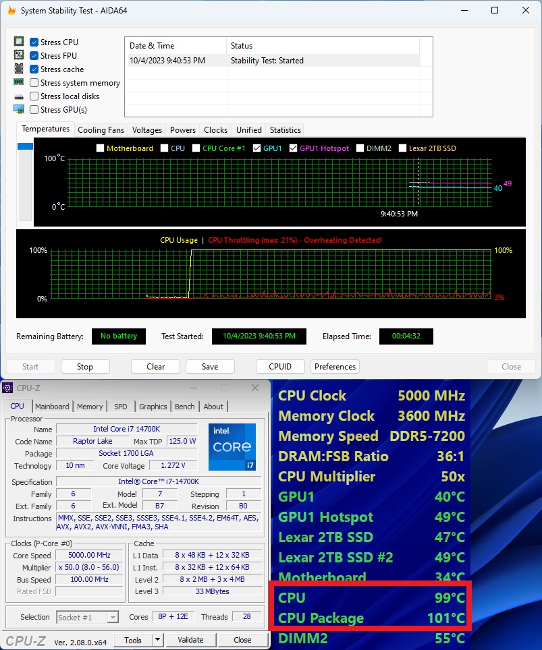Switch to the Unified tab

coord(249,130)
